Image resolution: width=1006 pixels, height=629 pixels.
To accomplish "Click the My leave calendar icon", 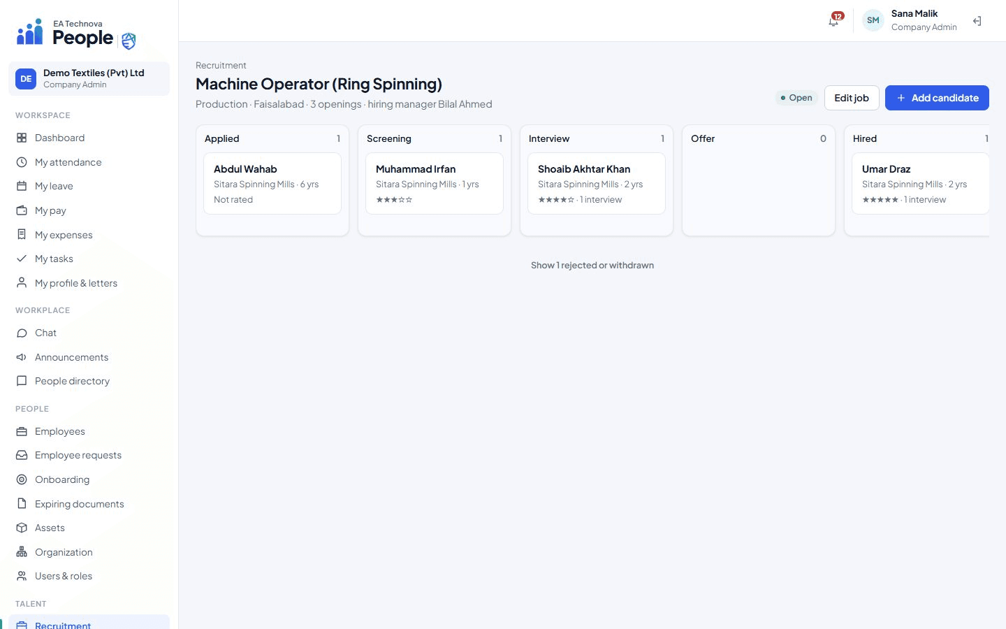I will [22, 186].
